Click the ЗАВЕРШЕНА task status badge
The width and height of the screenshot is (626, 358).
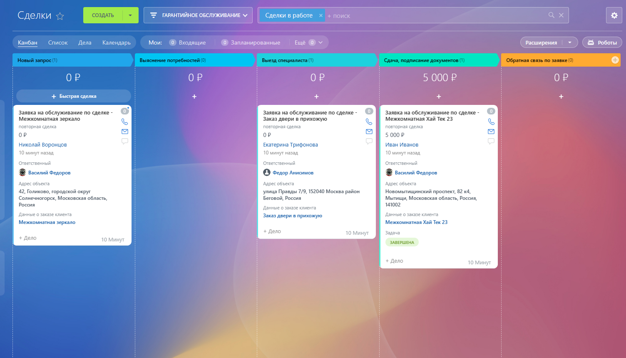coord(402,242)
